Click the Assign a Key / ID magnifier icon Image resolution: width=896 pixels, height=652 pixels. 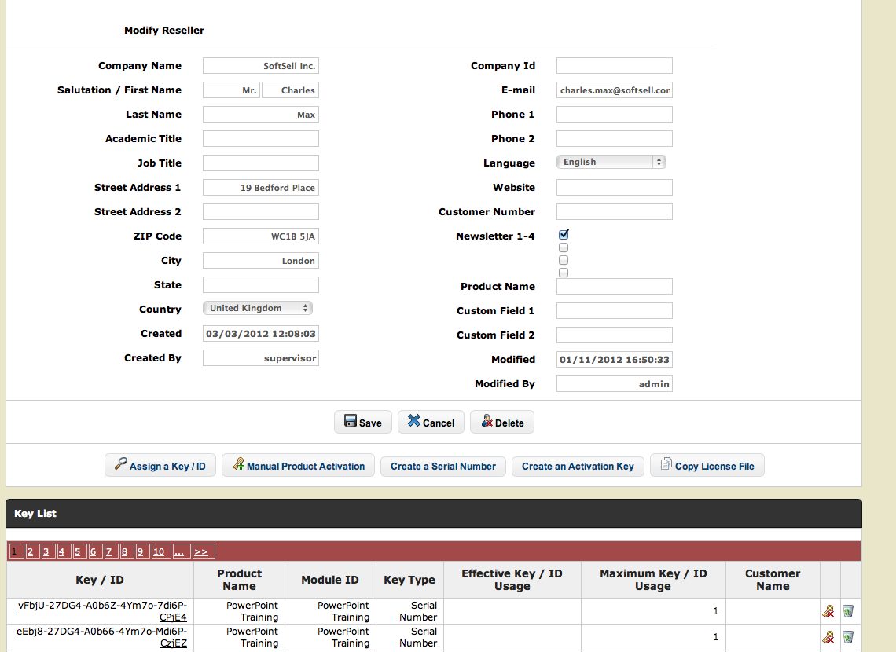point(120,465)
